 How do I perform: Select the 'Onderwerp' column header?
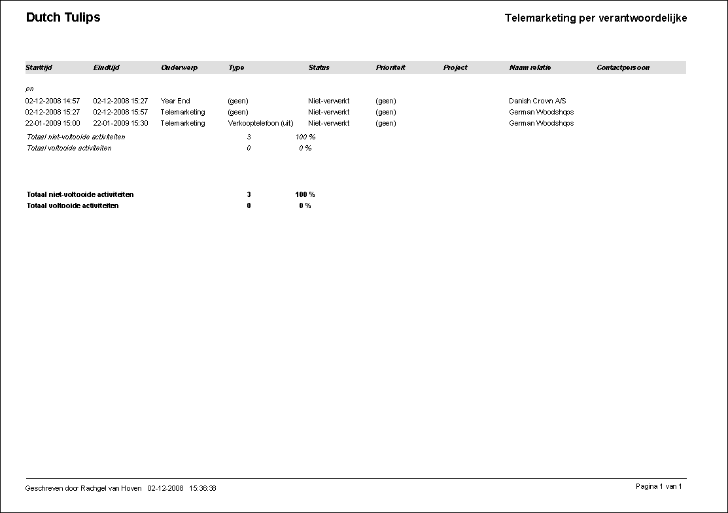pos(179,68)
